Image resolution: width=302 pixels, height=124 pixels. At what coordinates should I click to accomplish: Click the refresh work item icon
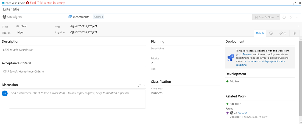click(x=284, y=17)
